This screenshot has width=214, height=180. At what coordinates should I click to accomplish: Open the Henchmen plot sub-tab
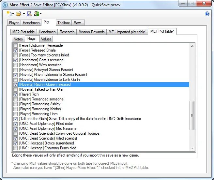click(x=47, y=32)
